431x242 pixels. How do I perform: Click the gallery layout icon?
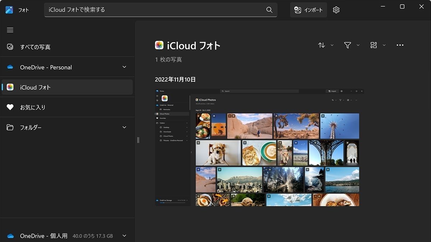pyautogui.click(x=374, y=45)
